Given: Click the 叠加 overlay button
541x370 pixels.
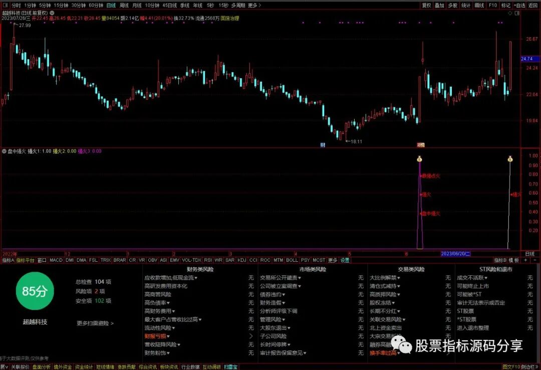Looking at the screenshot, I should tap(440, 5).
